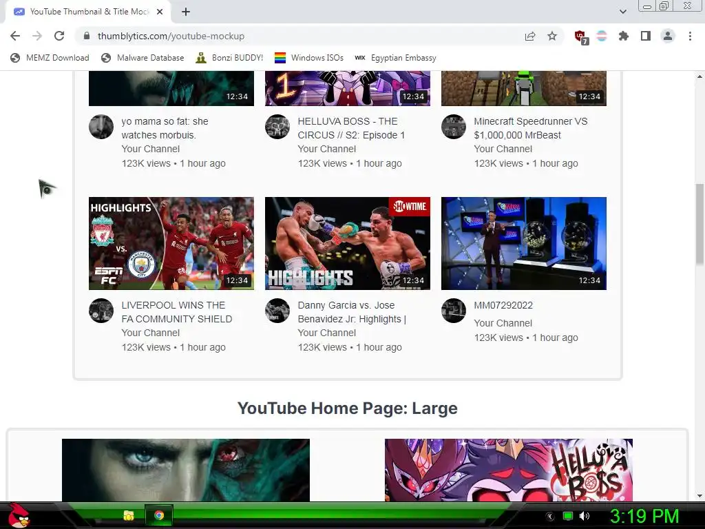Open the Extensions puzzle menu
This screenshot has height=529, width=705.
[x=624, y=36]
